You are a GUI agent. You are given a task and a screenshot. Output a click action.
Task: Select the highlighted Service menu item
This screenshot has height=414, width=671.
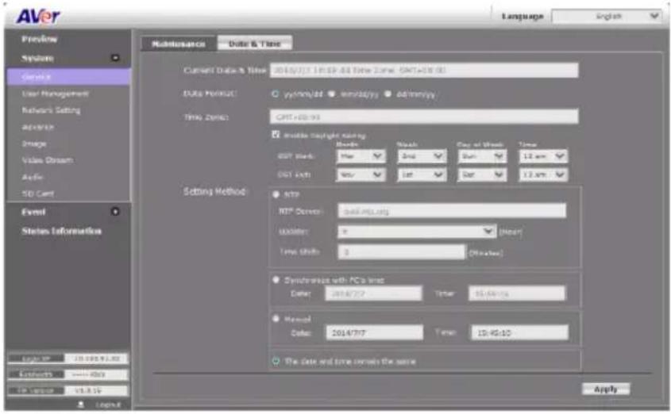coord(68,77)
